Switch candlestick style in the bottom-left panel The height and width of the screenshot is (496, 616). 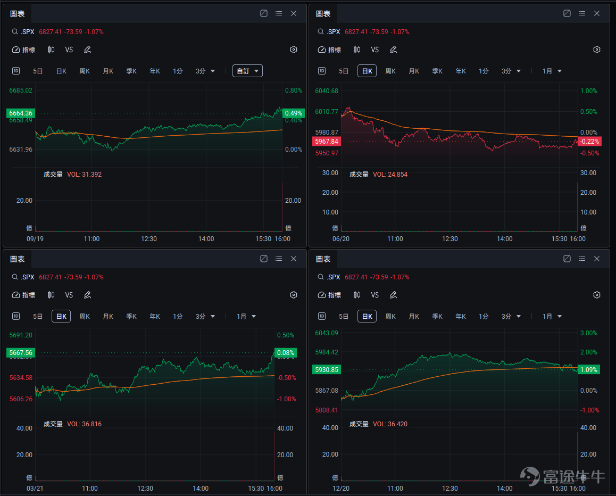(x=51, y=295)
